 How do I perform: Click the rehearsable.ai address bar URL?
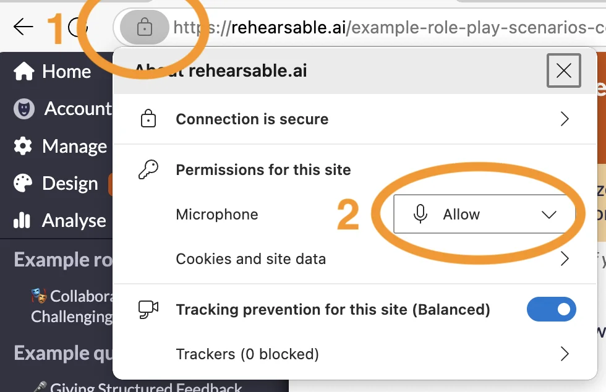[388, 27]
